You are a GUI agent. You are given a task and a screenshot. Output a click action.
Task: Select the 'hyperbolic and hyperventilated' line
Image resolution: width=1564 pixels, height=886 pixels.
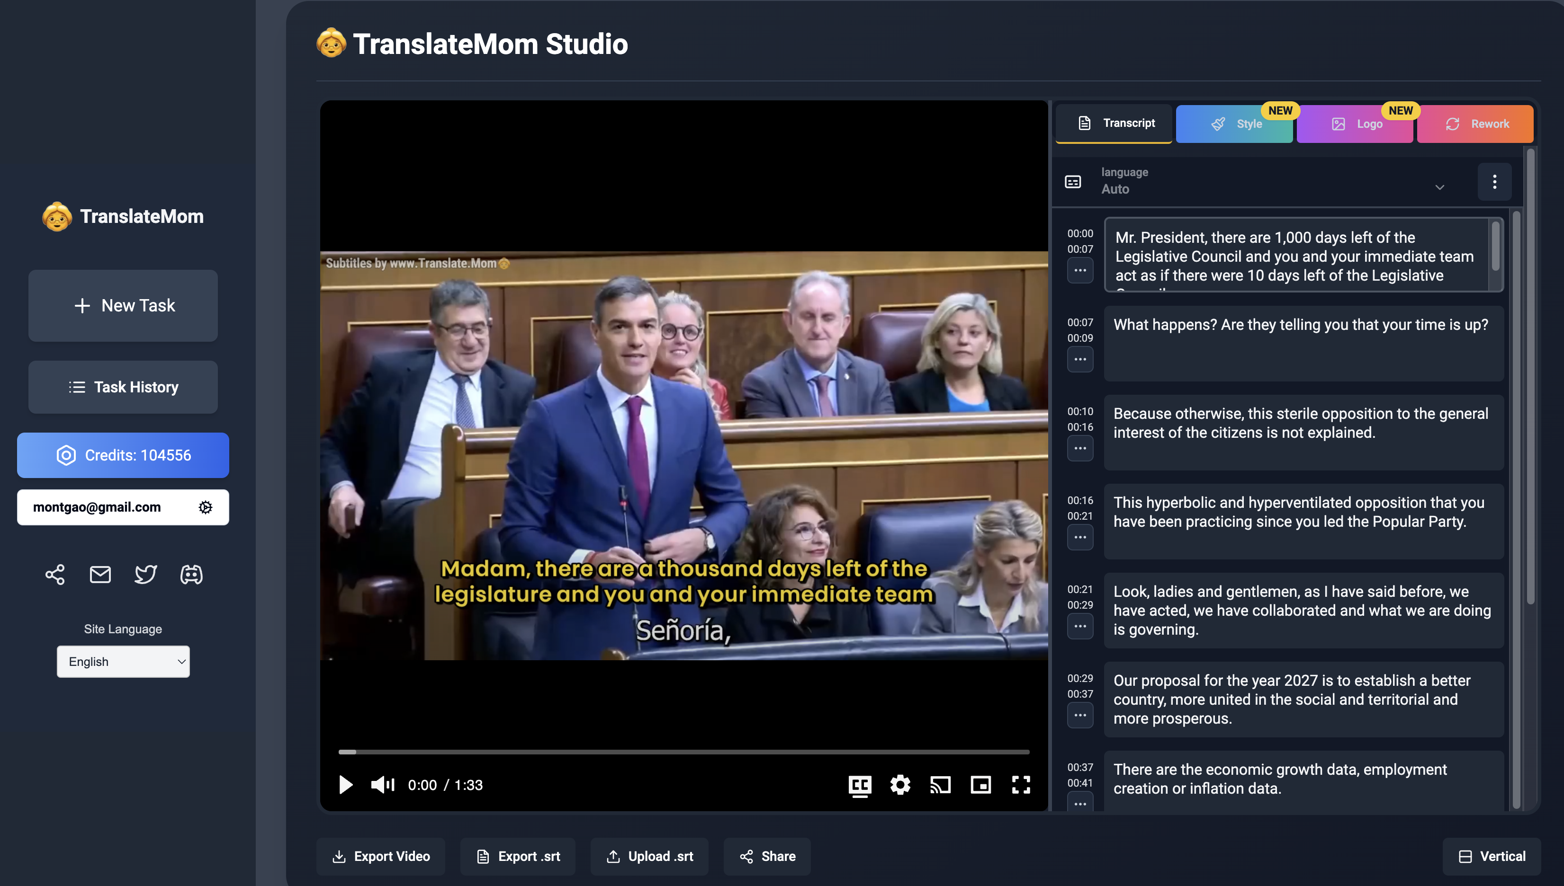1303,522
